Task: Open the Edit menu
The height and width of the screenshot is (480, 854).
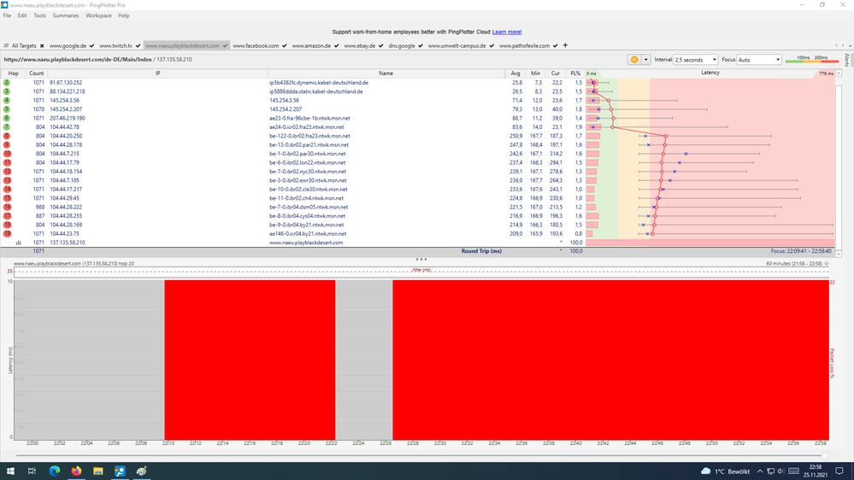Action: tap(21, 15)
